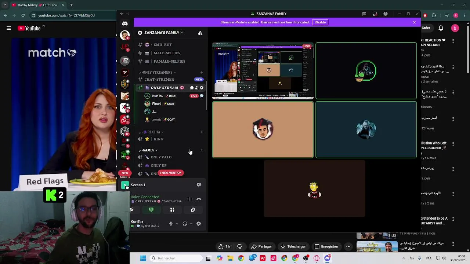Like the YouTube video with 1 k

(224, 246)
